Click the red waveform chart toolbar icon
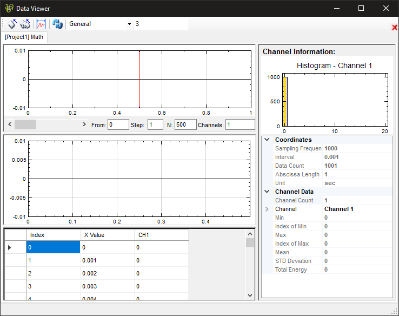 point(41,24)
